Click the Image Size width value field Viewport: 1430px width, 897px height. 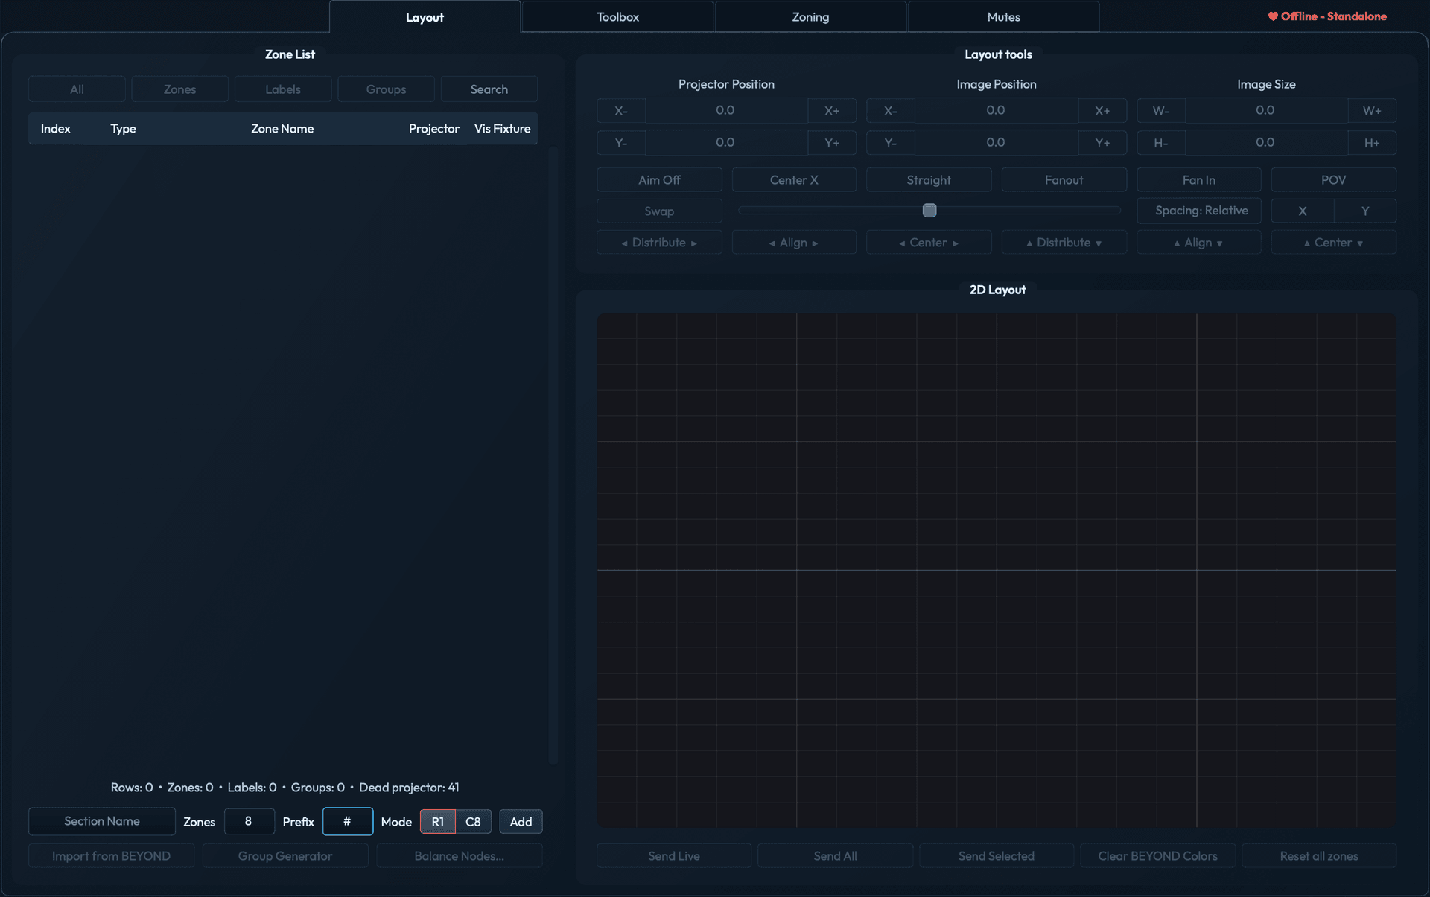1266,111
